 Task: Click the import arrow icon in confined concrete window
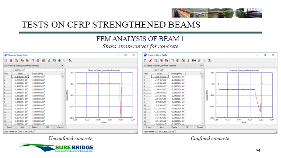pos(162,61)
